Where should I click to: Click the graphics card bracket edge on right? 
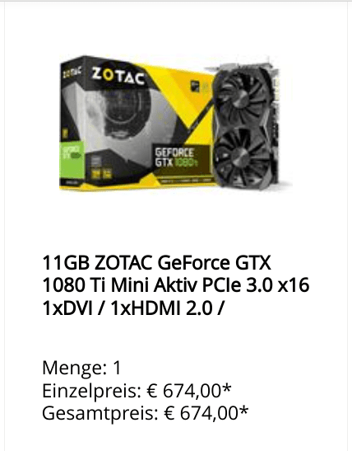pyautogui.click(x=276, y=124)
